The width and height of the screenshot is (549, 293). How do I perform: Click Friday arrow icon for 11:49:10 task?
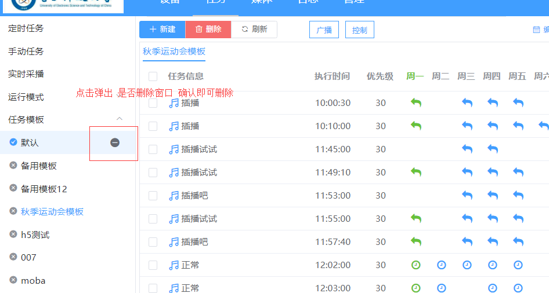518,172
